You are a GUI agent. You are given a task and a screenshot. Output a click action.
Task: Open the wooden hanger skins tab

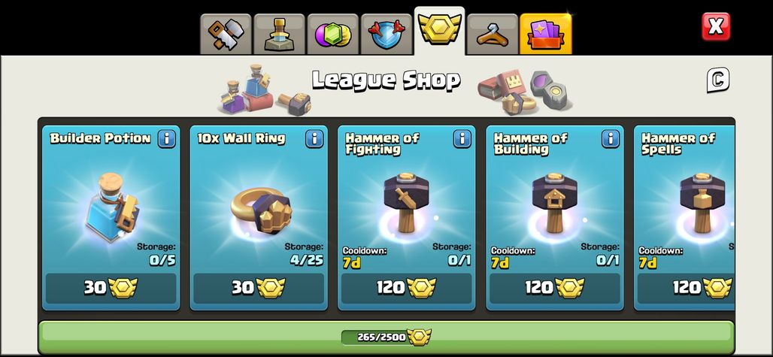tap(492, 34)
